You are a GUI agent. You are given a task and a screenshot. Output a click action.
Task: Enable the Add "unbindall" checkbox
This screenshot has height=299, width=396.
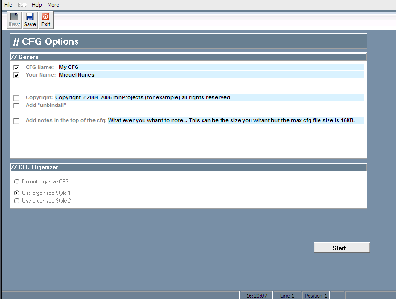coord(16,106)
